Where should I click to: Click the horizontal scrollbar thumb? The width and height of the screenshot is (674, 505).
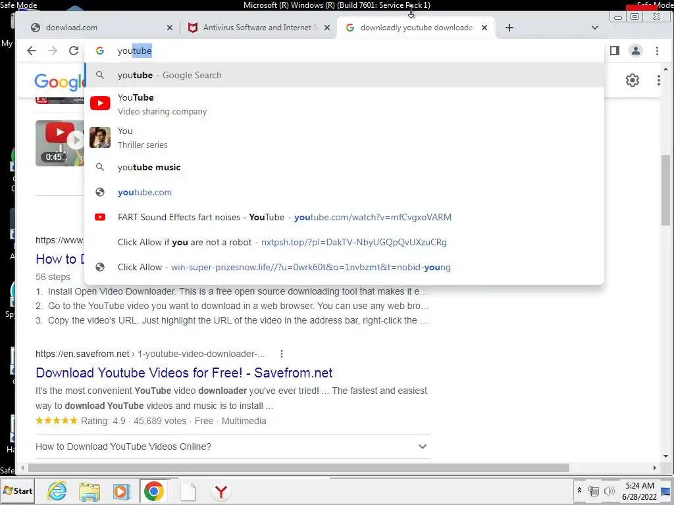pos(299,468)
